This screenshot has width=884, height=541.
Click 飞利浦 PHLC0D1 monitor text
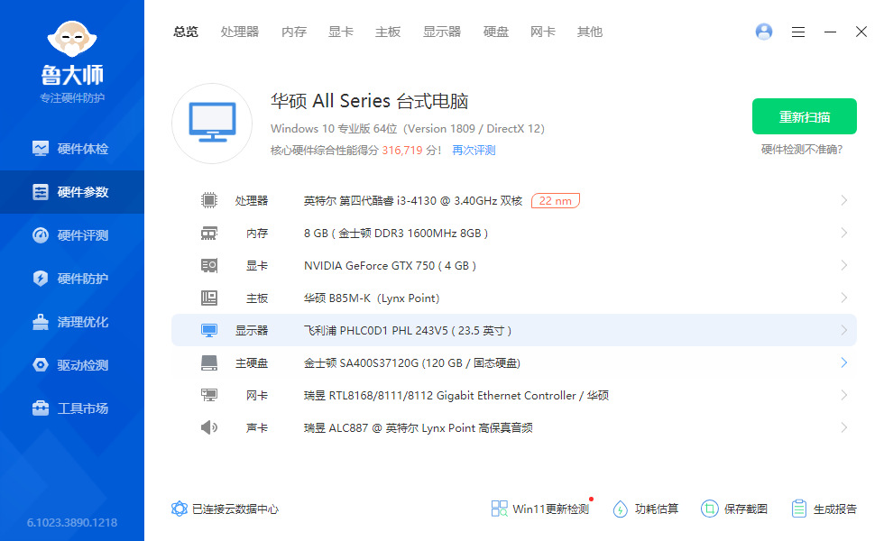click(408, 331)
